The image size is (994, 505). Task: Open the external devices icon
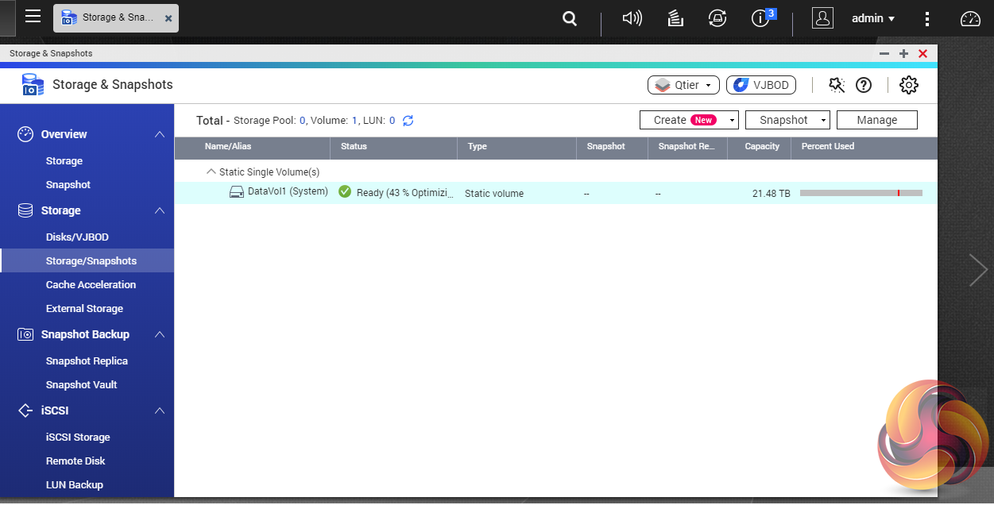[717, 17]
